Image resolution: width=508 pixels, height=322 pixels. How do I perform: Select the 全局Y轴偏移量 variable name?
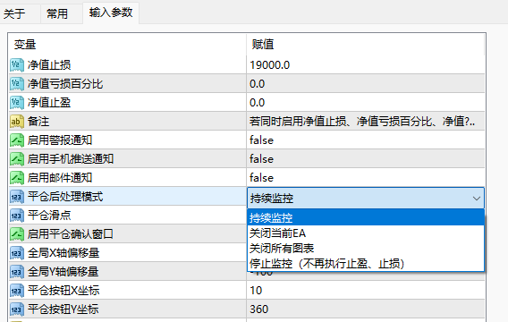coord(63,272)
